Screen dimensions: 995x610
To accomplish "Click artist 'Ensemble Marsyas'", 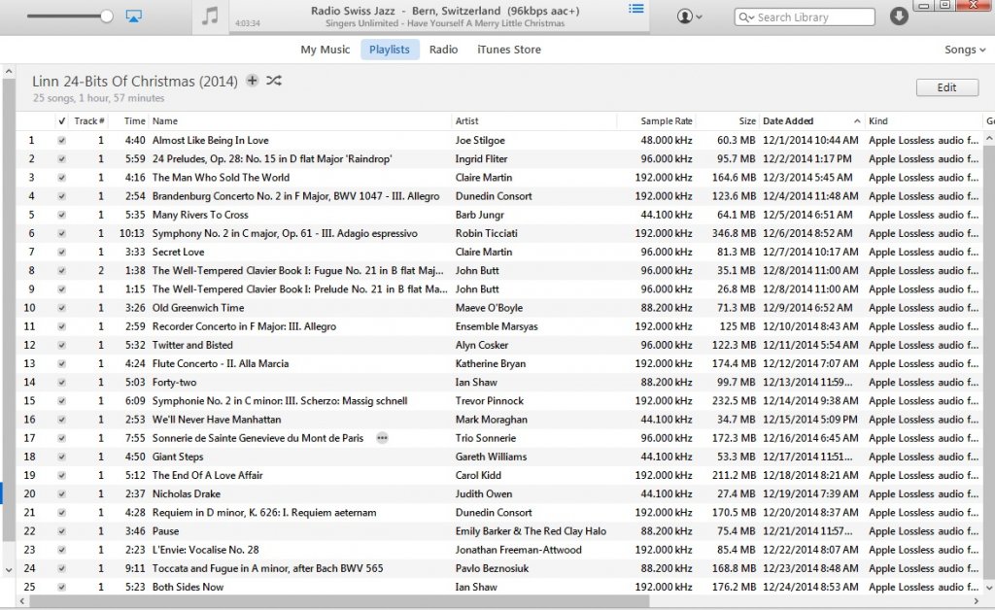I will coord(497,326).
